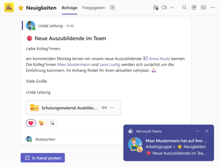
Task: Open the apps grid icon in header
Action: [x=194, y=8]
